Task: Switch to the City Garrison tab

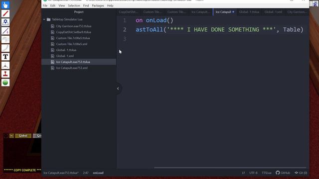Action: pyautogui.click(x=297, y=12)
